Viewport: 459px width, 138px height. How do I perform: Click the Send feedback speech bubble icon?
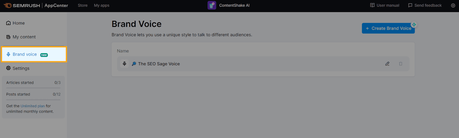410,5
